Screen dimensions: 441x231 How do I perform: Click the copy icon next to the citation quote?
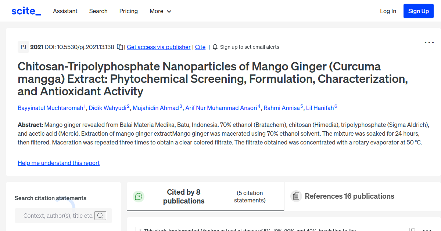click(x=412, y=230)
